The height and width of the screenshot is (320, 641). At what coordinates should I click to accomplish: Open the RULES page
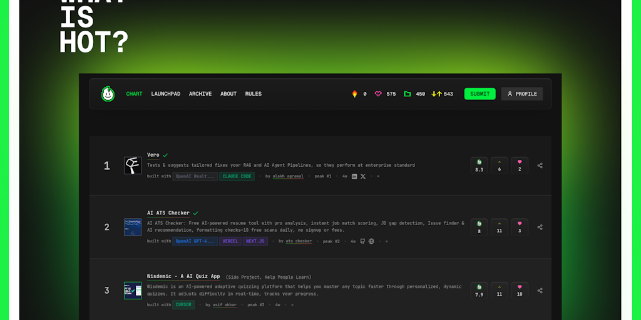254,94
